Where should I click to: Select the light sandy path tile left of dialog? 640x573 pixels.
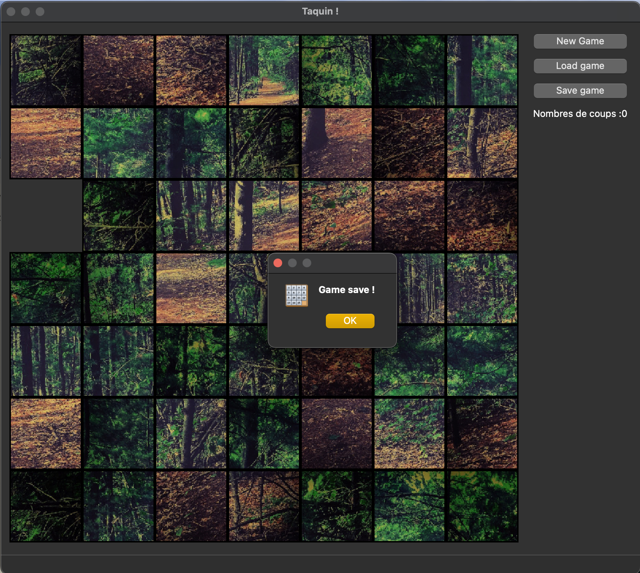(x=191, y=288)
